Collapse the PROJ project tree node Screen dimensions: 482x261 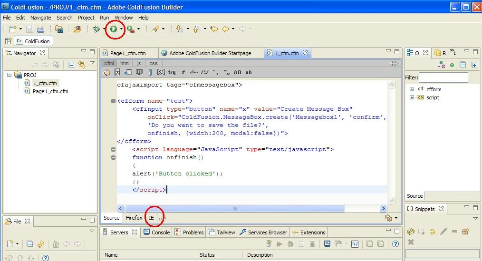(9, 75)
